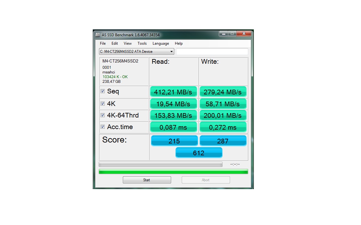
Task: Toggle the Seq test checkbox
Action: tap(103, 91)
